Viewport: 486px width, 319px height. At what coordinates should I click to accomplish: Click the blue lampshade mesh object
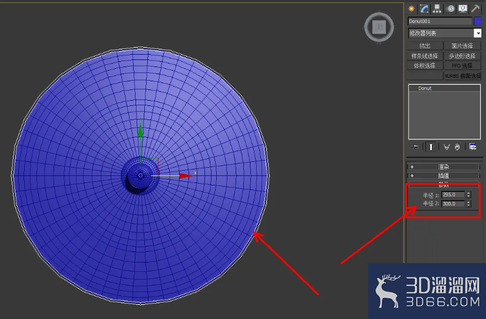[x=140, y=175]
